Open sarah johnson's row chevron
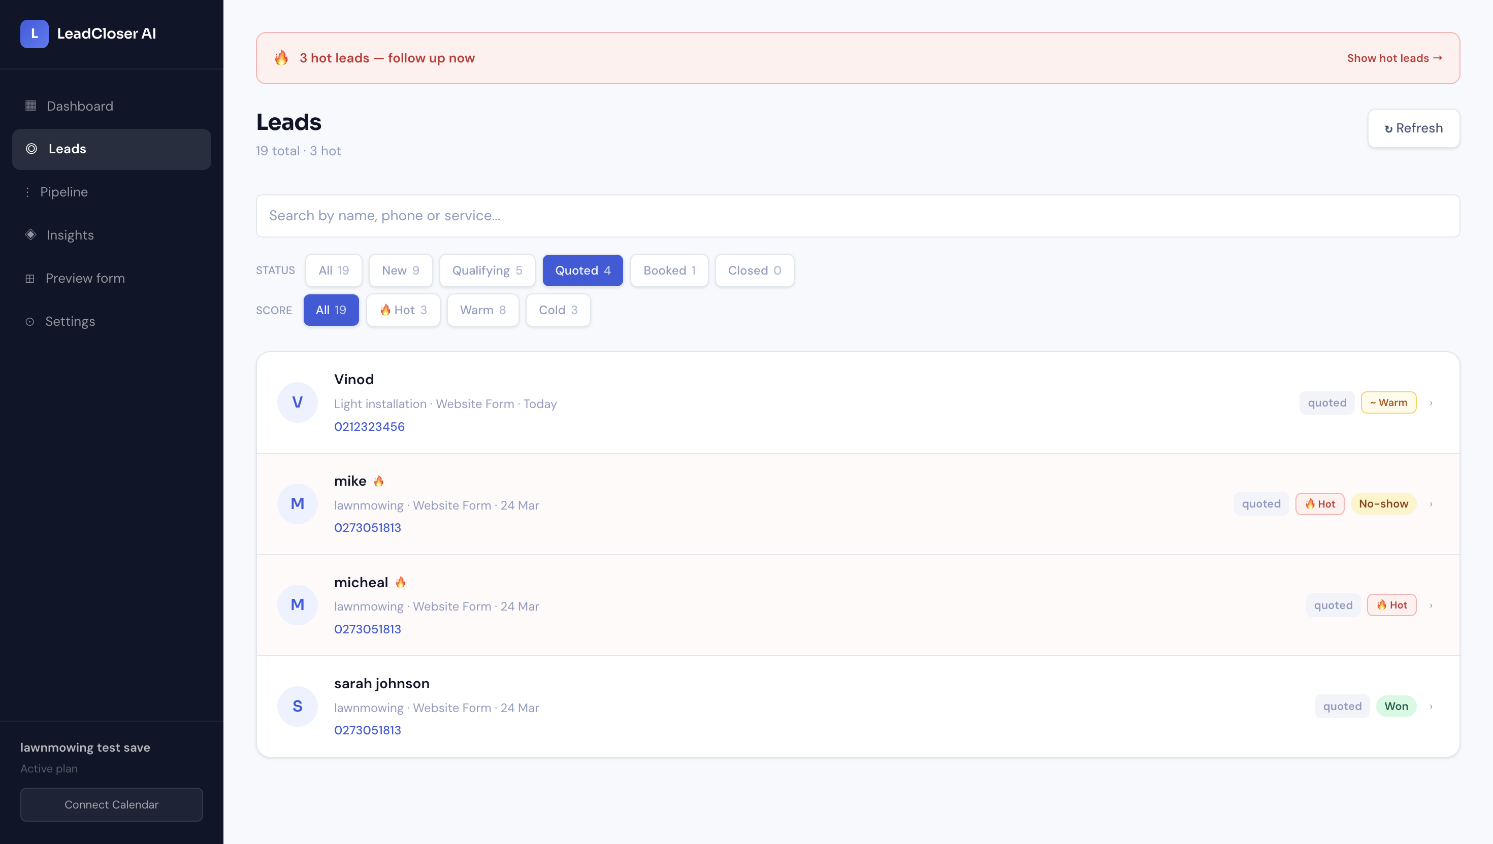 coord(1431,706)
